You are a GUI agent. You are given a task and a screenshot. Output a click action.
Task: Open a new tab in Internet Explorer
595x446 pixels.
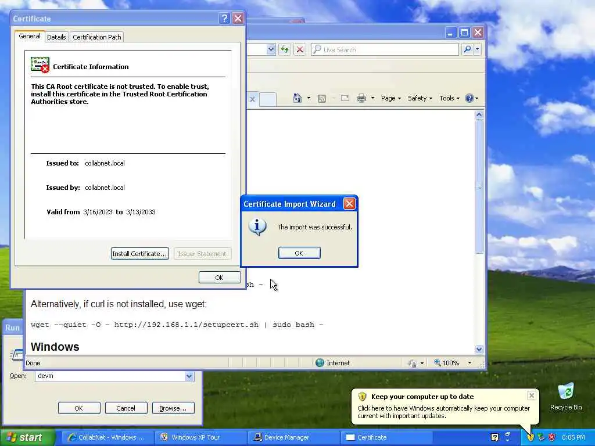[267, 99]
